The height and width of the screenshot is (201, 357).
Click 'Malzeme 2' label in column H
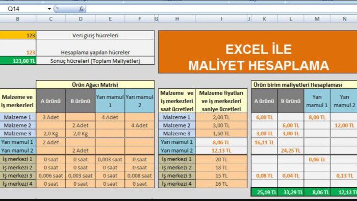pos(177,125)
